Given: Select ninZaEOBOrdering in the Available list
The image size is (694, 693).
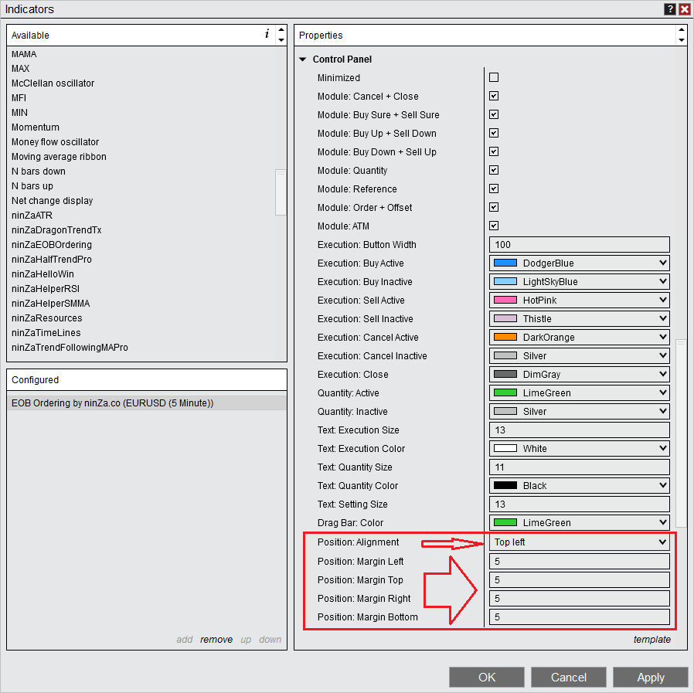Looking at the screenshot, I should [x=52, y=245].
